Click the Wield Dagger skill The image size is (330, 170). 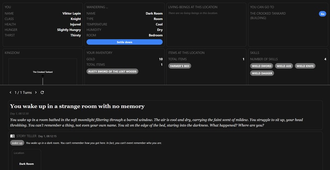262,73
